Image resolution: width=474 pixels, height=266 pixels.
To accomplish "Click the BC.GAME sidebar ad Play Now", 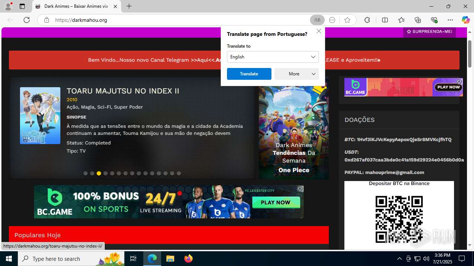I will (x=448, y=87).
